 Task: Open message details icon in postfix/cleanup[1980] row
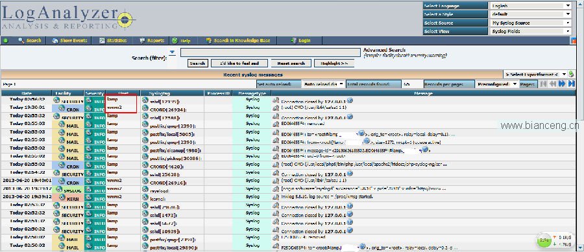pos(276,148)
